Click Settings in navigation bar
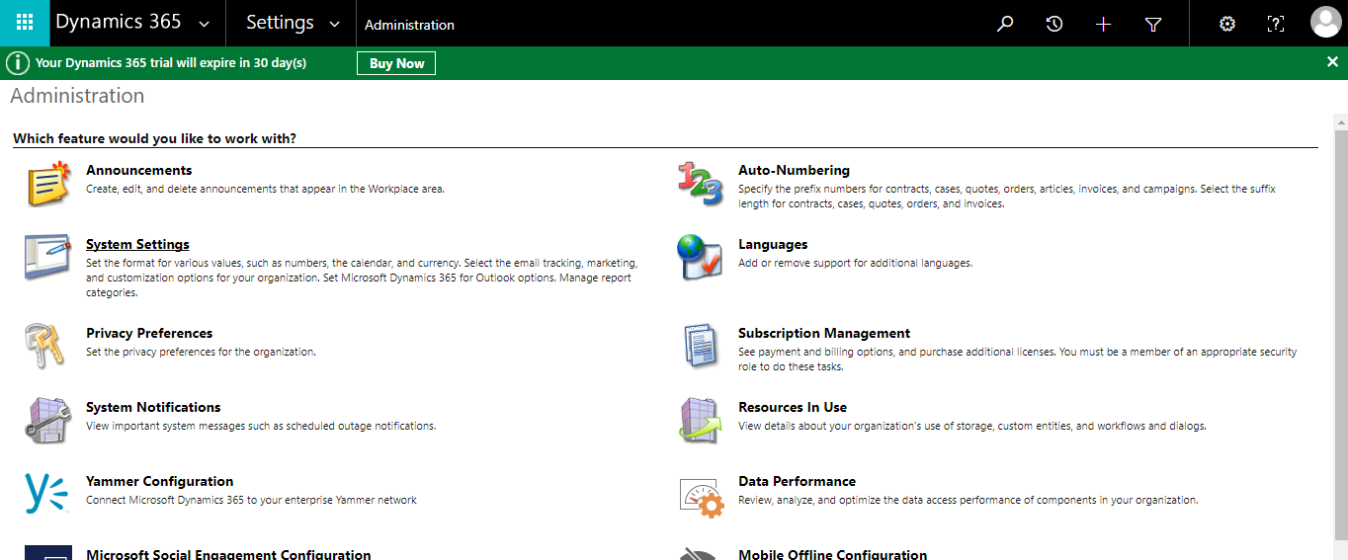 point(280,23)
